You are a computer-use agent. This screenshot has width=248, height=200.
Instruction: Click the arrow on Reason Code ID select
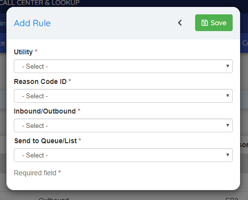click(x=228, y=96)
